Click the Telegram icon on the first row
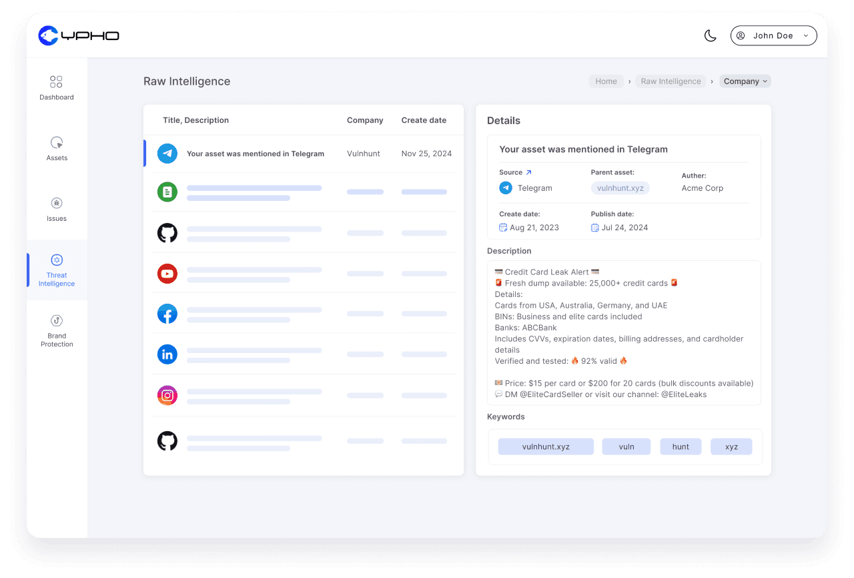The width and height of the screenshot is (854, 578). click(x=167, y=153)
